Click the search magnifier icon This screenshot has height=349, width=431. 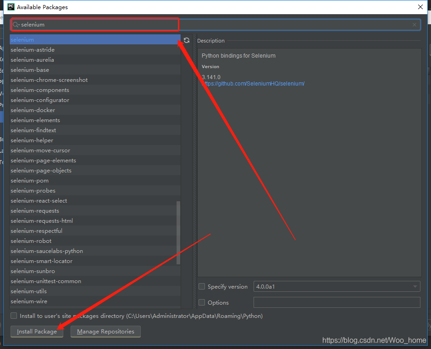coord(16,25)
